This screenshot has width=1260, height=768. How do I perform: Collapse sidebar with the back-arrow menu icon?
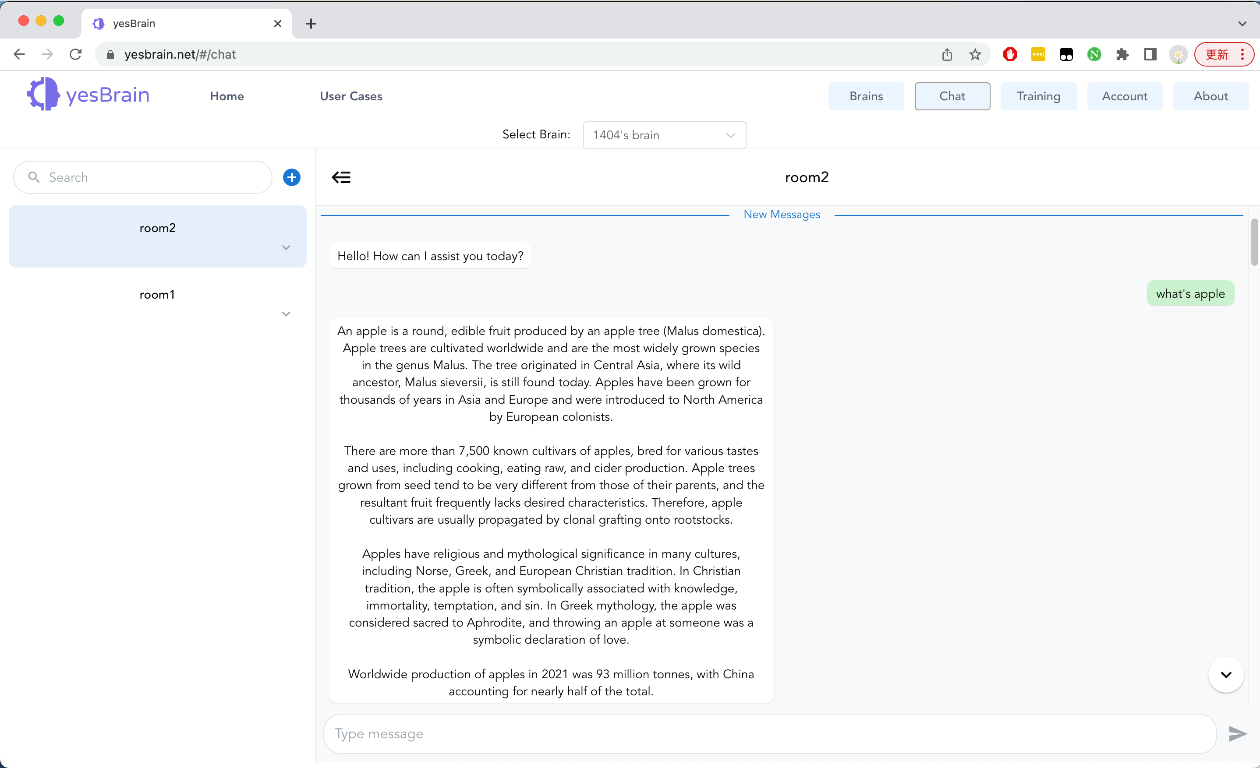[x=341, y=177]
